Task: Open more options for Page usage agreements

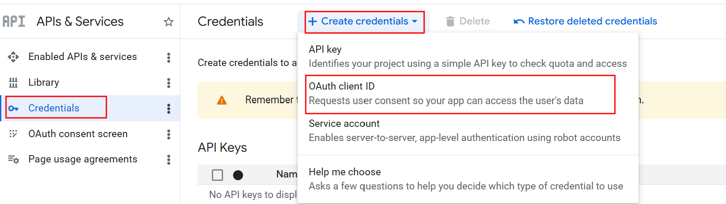Action: click(169, 160)
